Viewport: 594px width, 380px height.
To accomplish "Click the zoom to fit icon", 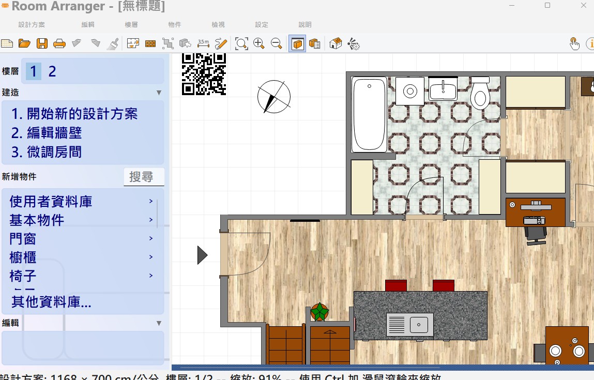I will pyautogui.click(x=241, y=44).
